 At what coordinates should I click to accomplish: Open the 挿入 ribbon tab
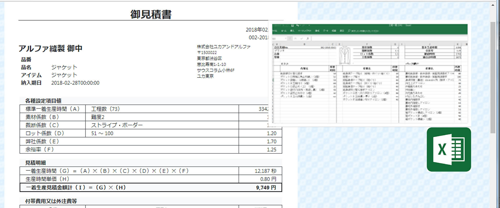(292, 31)
